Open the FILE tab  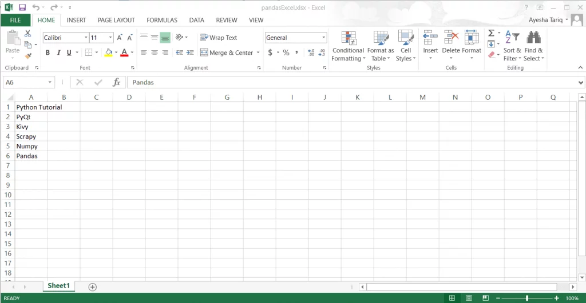click(x=15, y=20)
